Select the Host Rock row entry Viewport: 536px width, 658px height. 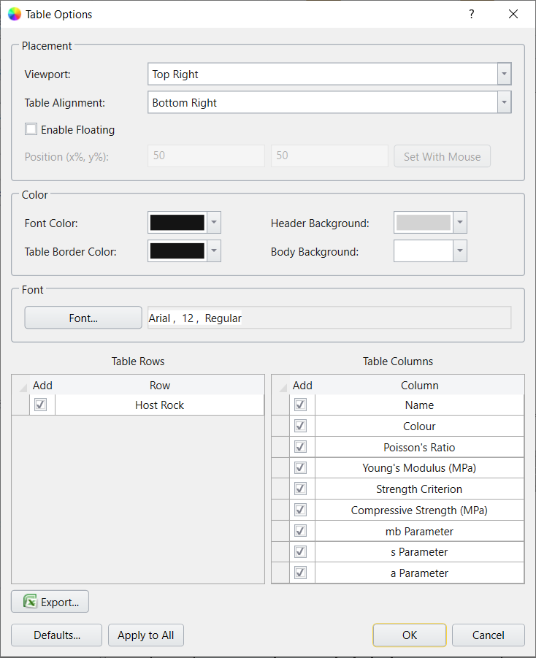coord(159,404)
